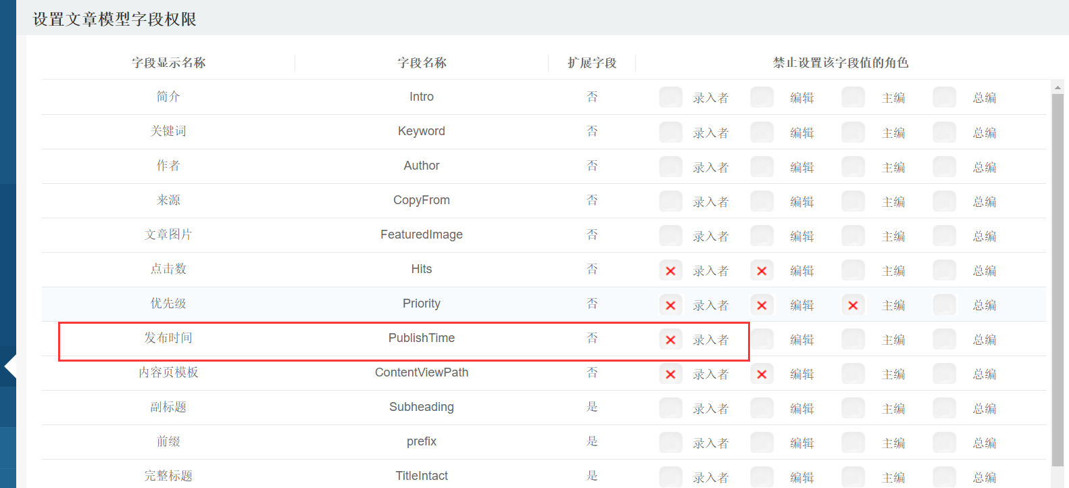Uncheck 编辑 red X in Hits row
1069x488 pixels.
tap(762, 270)
